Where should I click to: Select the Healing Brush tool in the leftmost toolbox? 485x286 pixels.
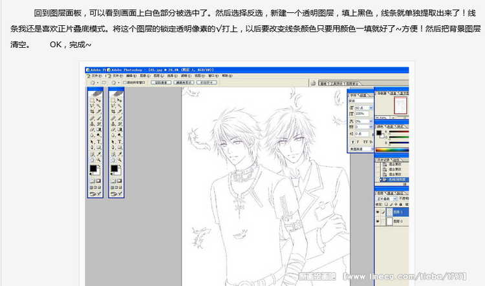(92, 119)
